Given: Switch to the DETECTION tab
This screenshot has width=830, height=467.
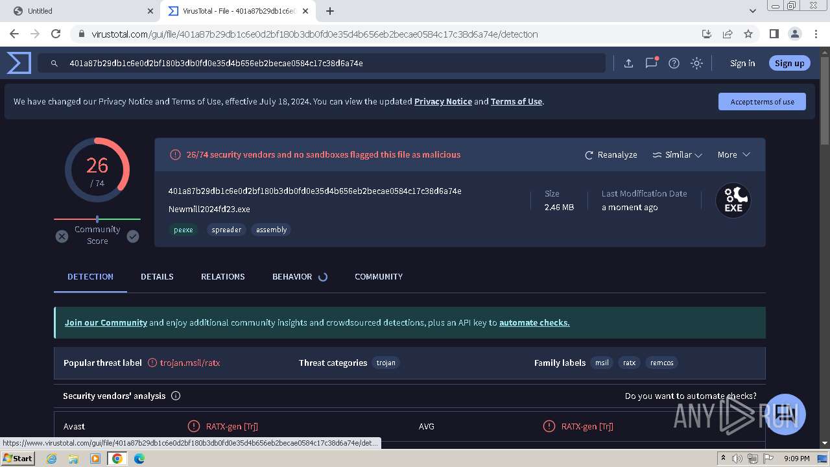Looking at the screenshot, I should click(90, 276).
